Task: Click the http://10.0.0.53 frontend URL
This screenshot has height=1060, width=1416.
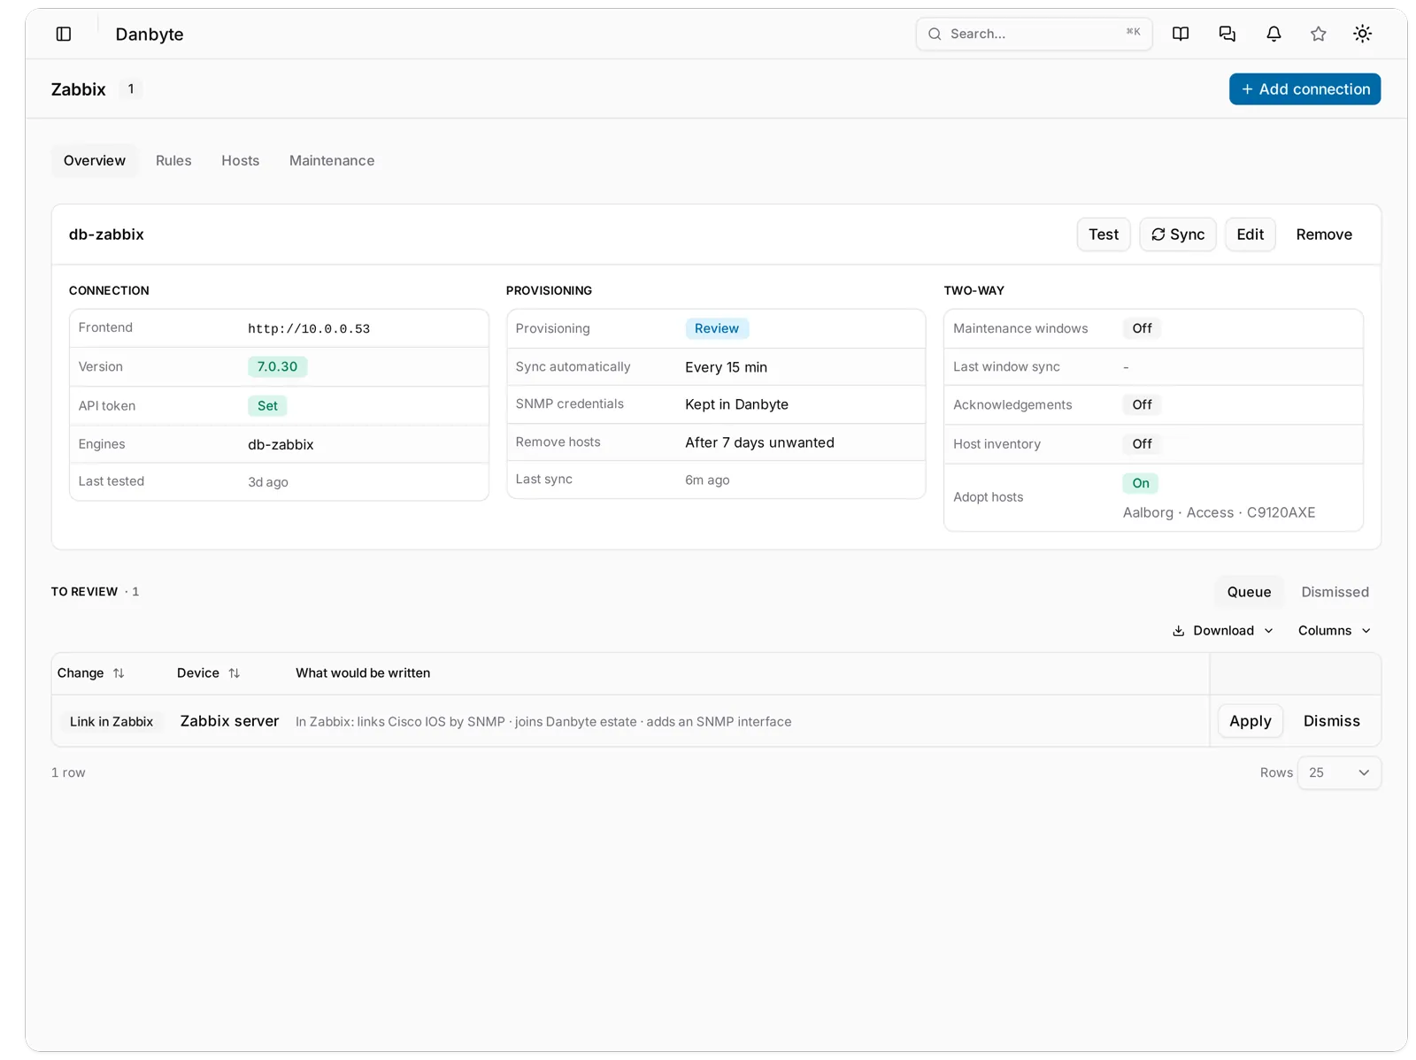Action: tap(309, 329)
